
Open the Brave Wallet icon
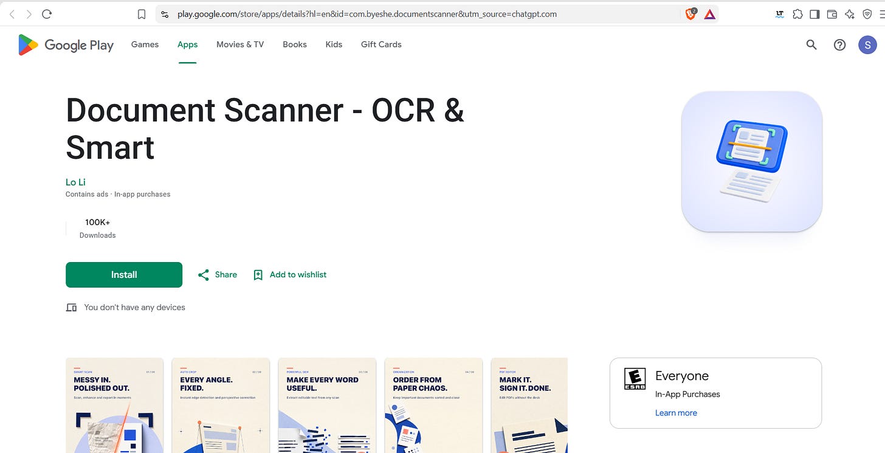832,14
